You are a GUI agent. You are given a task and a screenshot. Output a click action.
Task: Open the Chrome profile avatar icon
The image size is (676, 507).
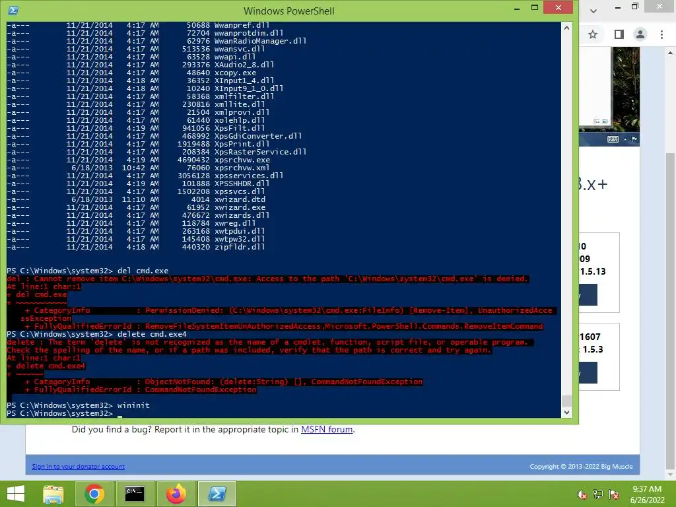coord(640,34)
